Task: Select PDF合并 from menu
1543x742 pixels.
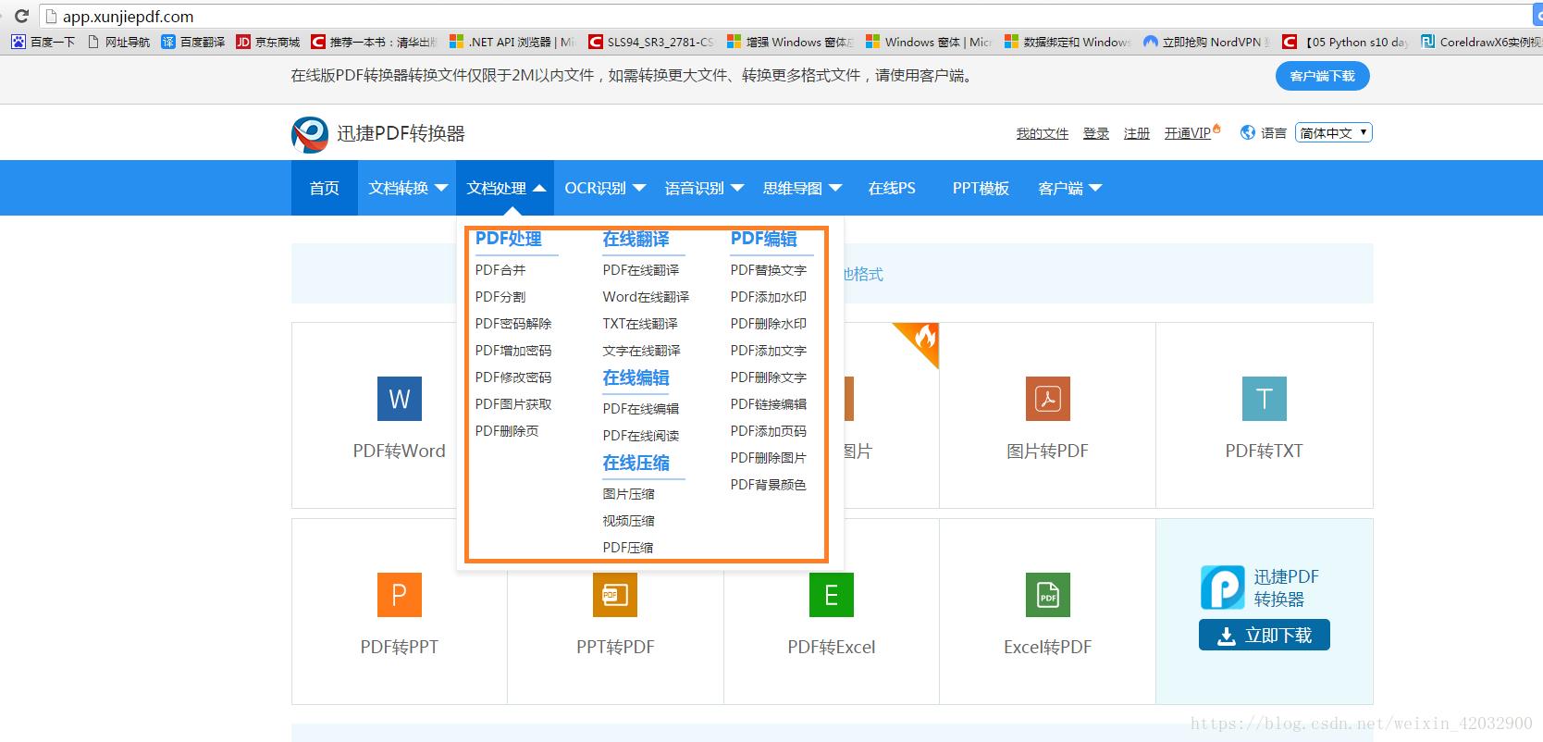Action: [x=500, y=270]
